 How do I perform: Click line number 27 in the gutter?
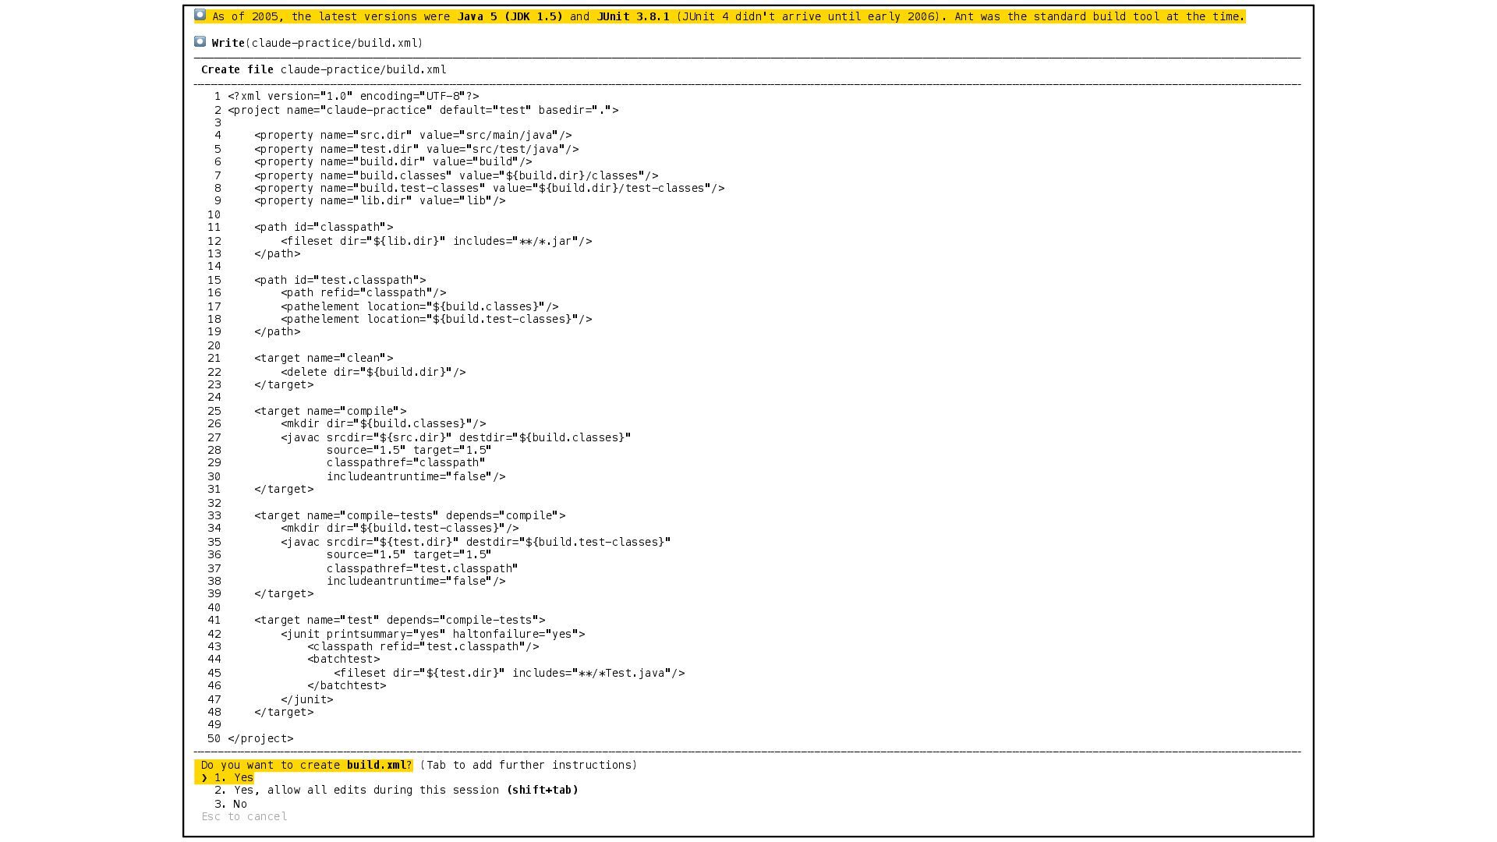pos(214,437)
